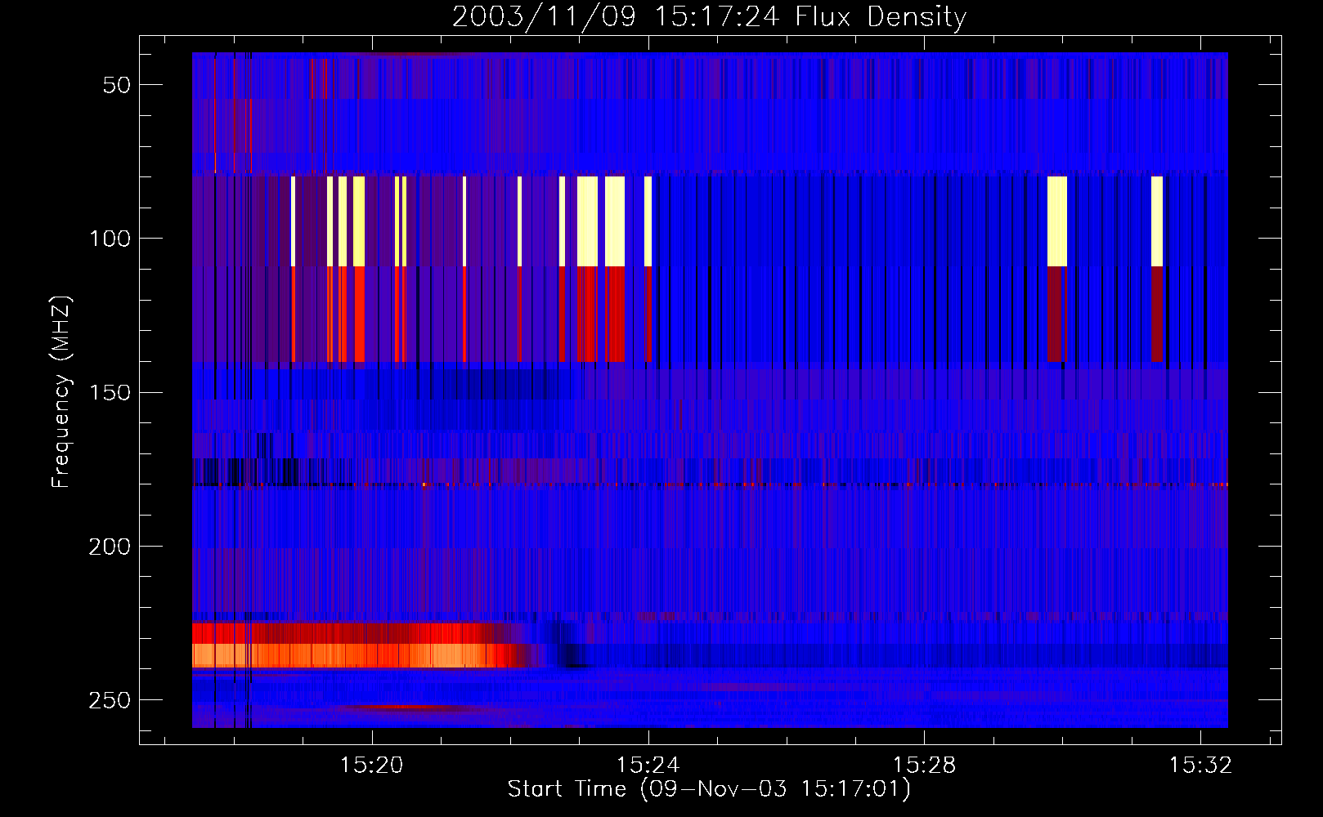Click the 250 frequency tick label

click(x=110, y=701)
